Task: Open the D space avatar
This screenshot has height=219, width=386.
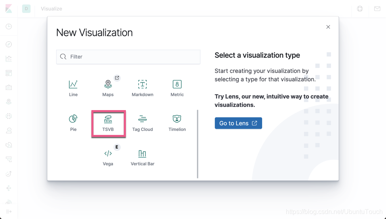Action: 26,8
